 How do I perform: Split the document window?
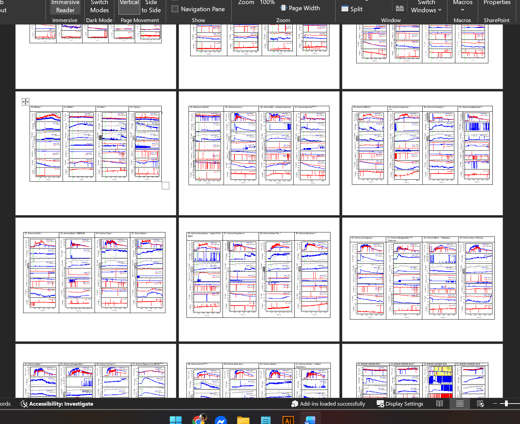pos(352,9)
